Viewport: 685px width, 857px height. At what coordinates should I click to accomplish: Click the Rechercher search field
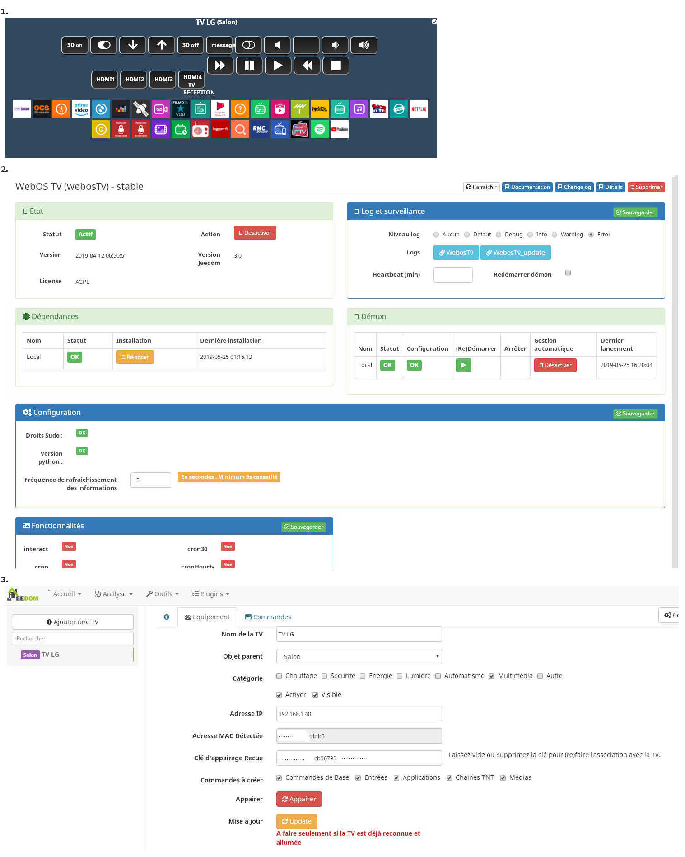pyautogui.click(x=73, y=639)
